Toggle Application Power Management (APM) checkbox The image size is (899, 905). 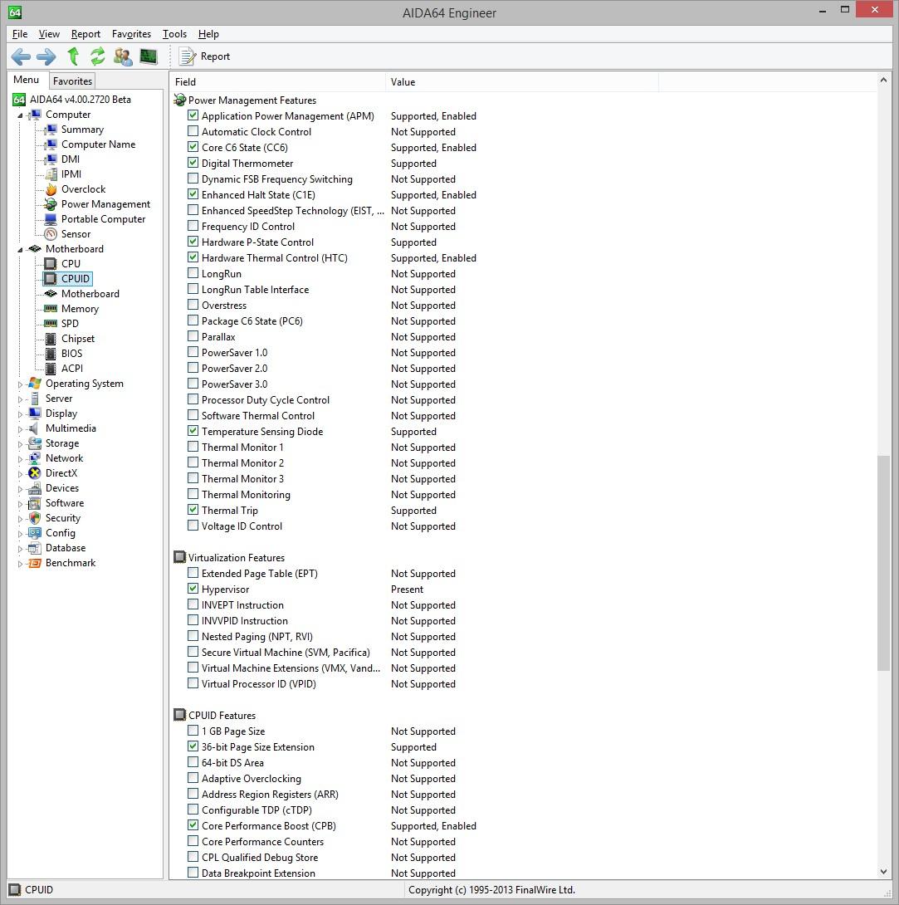193,115
